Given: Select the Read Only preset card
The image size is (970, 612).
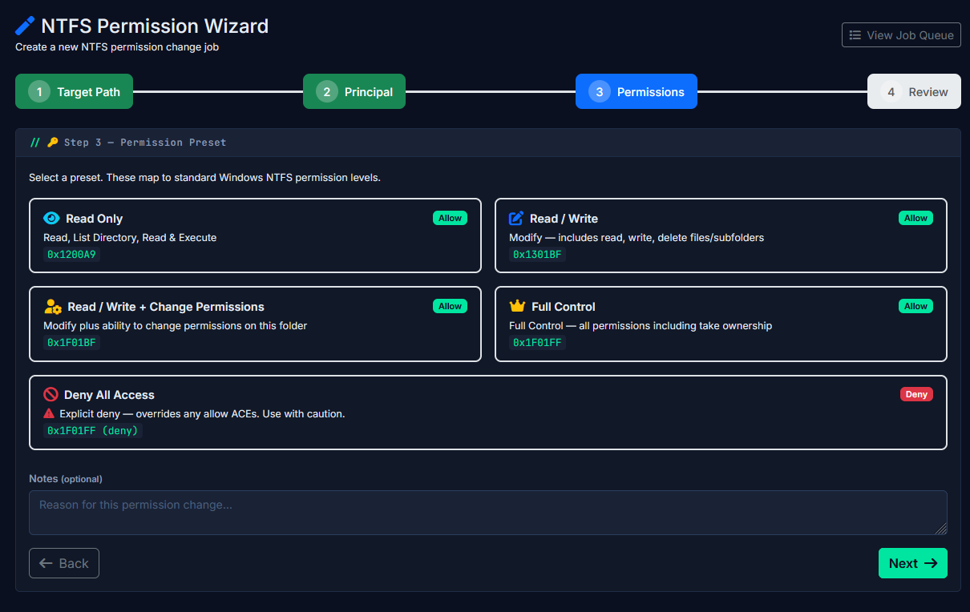Looking at the screenshot, I should pyautogui.click(x=255, y=236).
